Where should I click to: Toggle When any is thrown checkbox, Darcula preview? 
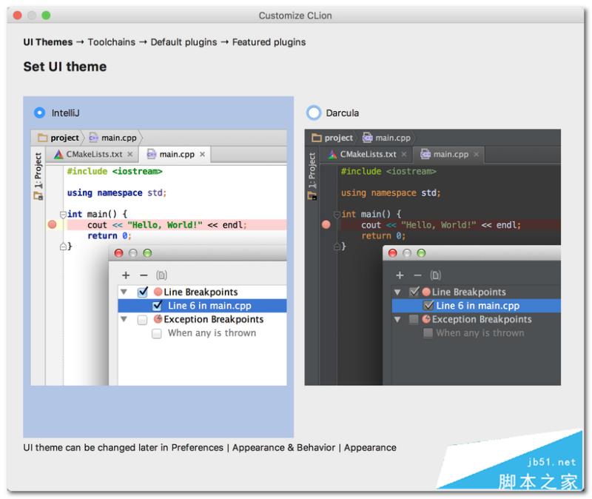point(428,333)
